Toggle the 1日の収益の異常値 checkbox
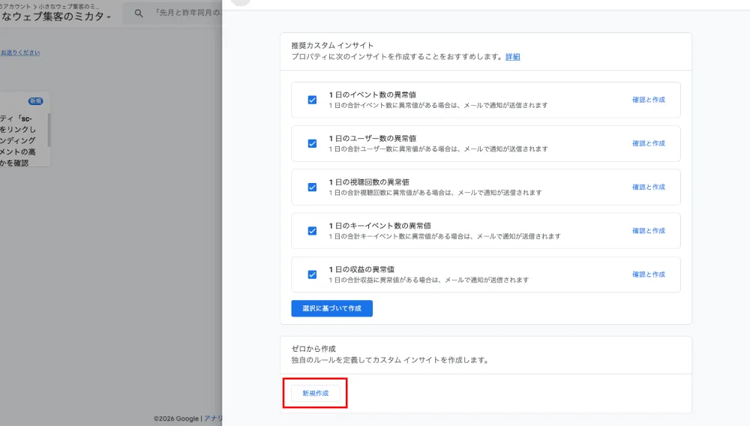The image size is (750, 426). pos(312,275)
